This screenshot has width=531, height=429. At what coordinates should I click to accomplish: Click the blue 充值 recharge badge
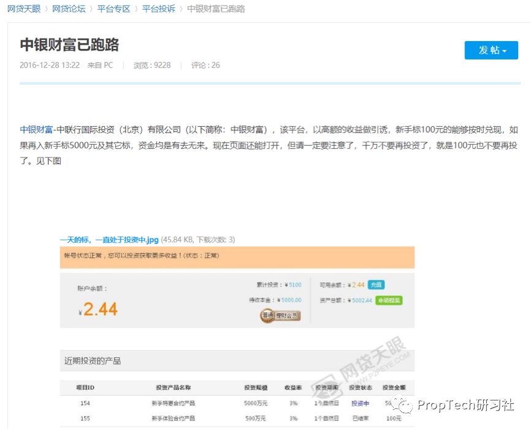click(x=376, y=285)
